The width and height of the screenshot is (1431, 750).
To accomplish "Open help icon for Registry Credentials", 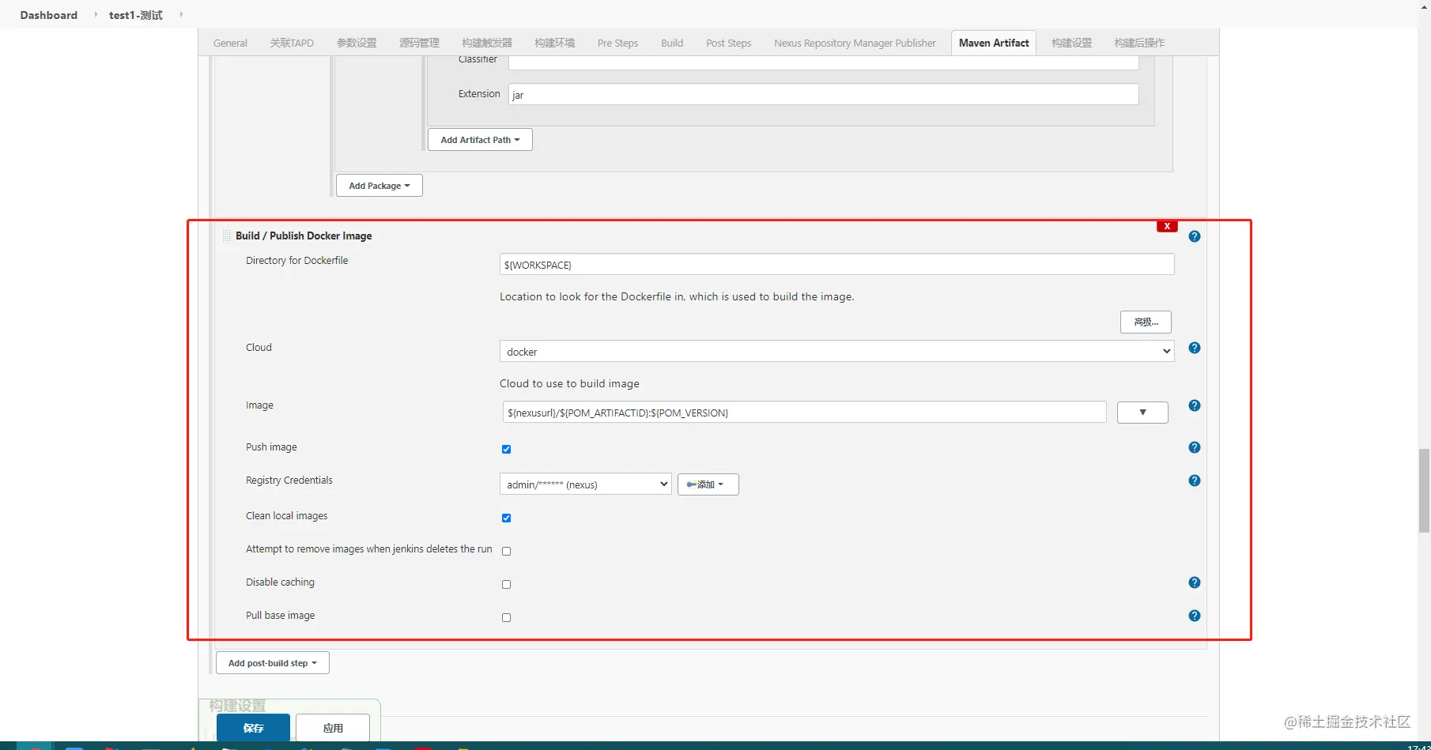I will [x=1194, y=481].
